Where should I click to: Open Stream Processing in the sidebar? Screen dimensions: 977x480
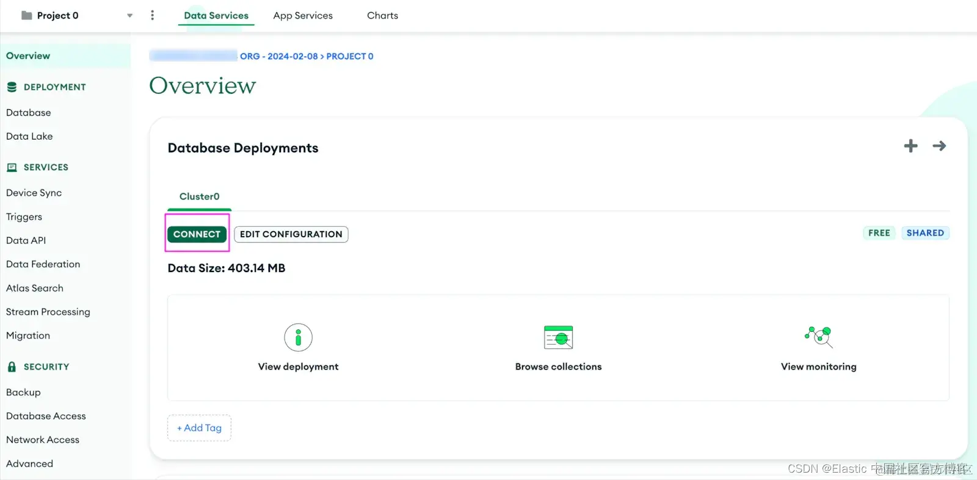pos(48,312)
